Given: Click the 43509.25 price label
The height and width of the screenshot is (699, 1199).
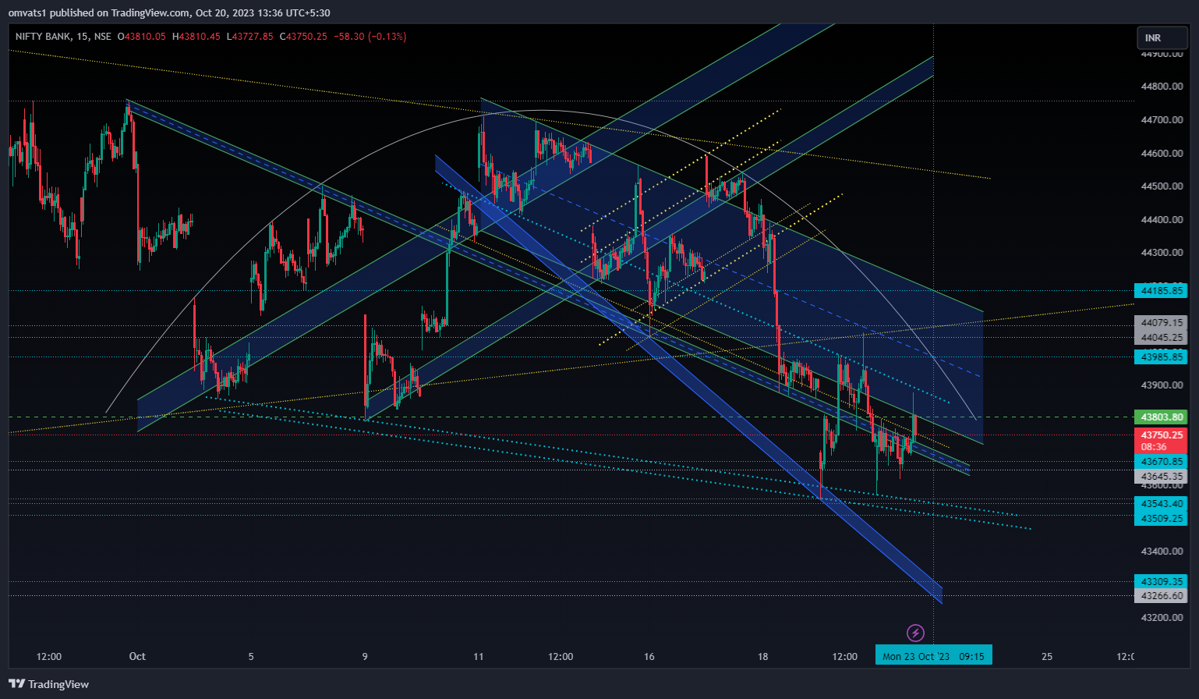Looking at the screenshot, I should click(x=1161, y=519).
